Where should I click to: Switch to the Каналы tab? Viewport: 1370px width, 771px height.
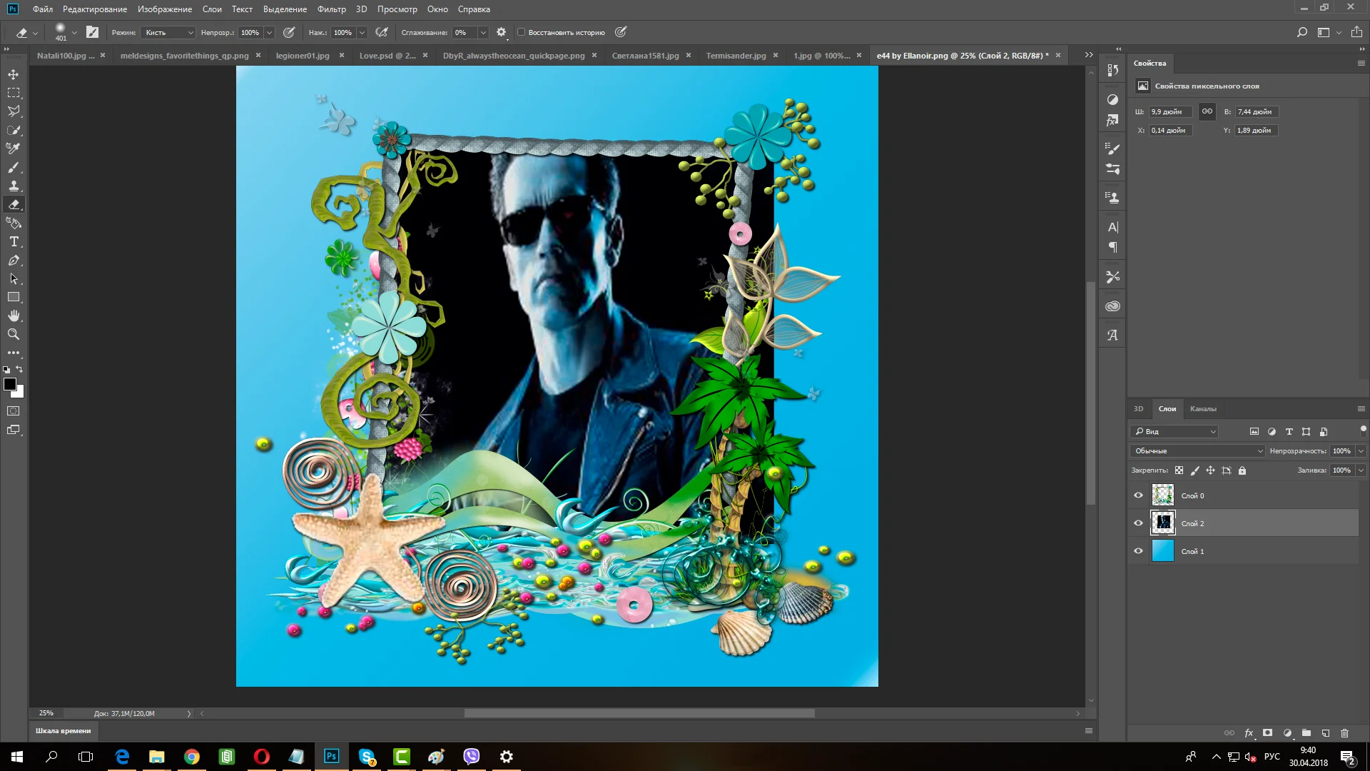click(1203, 409)
